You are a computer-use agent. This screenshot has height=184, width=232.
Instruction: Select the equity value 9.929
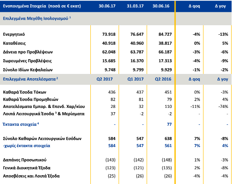[x=166, y=70]
